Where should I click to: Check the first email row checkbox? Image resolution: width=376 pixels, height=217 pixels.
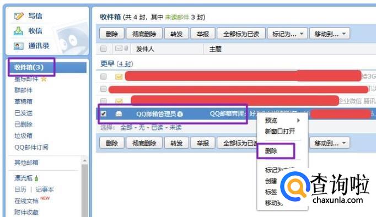[x=103, y=77]
